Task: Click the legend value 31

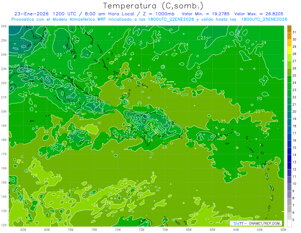Action: [294, 32]
